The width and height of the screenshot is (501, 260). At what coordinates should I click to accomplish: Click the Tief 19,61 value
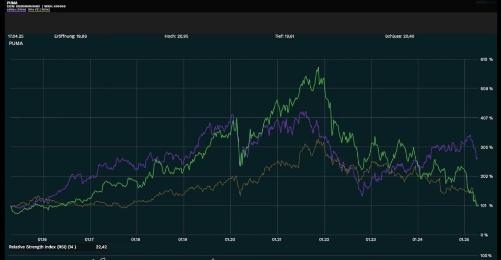[284, 36]
